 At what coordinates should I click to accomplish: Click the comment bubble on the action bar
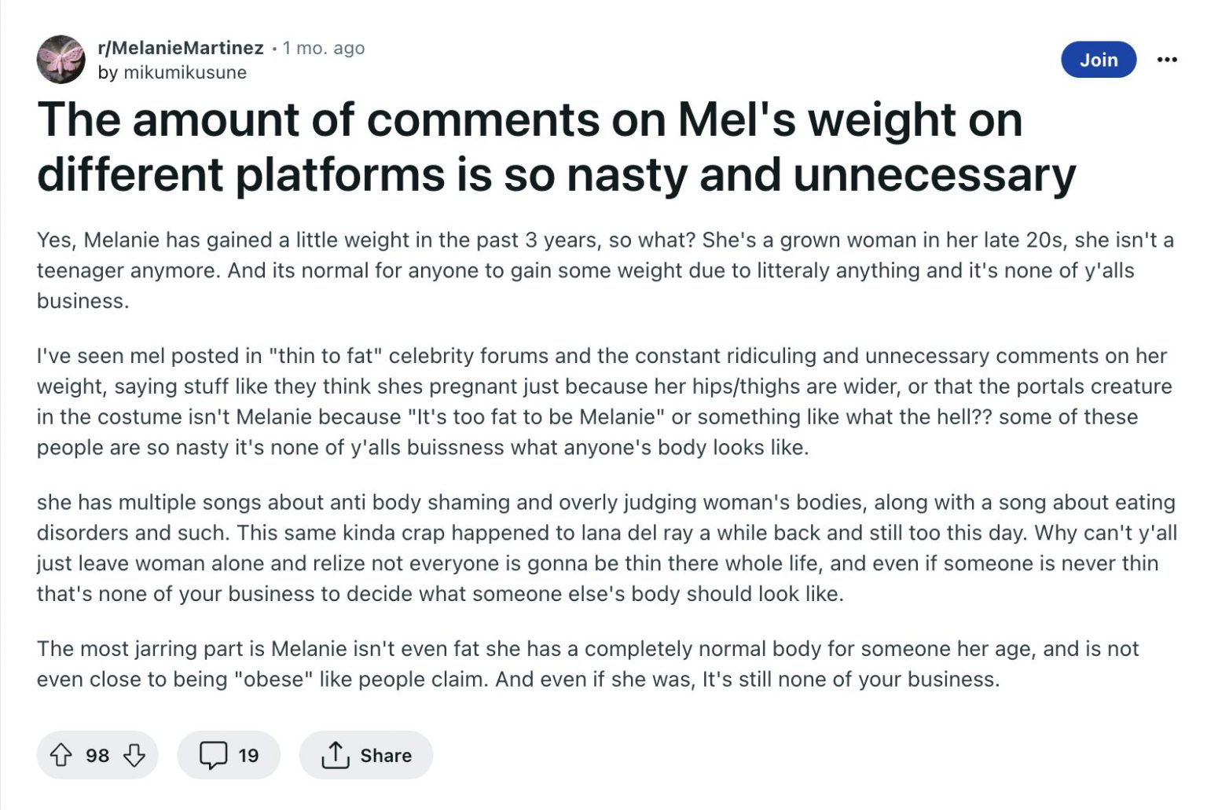coord(213,755)
